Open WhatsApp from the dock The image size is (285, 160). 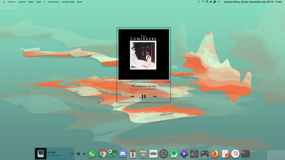(x=92, y=154)
